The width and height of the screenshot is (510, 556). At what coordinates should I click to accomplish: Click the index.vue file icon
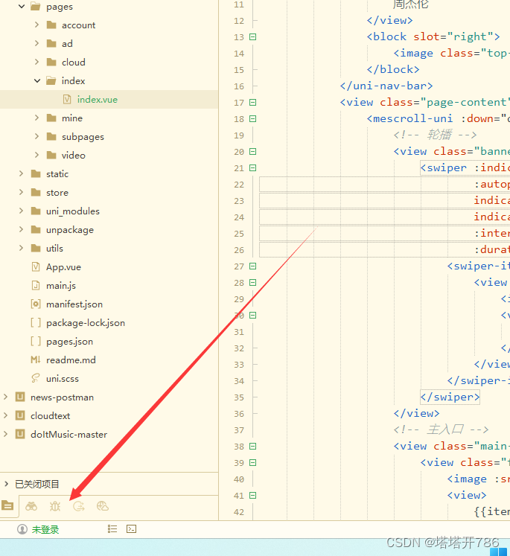click(67, 99)
